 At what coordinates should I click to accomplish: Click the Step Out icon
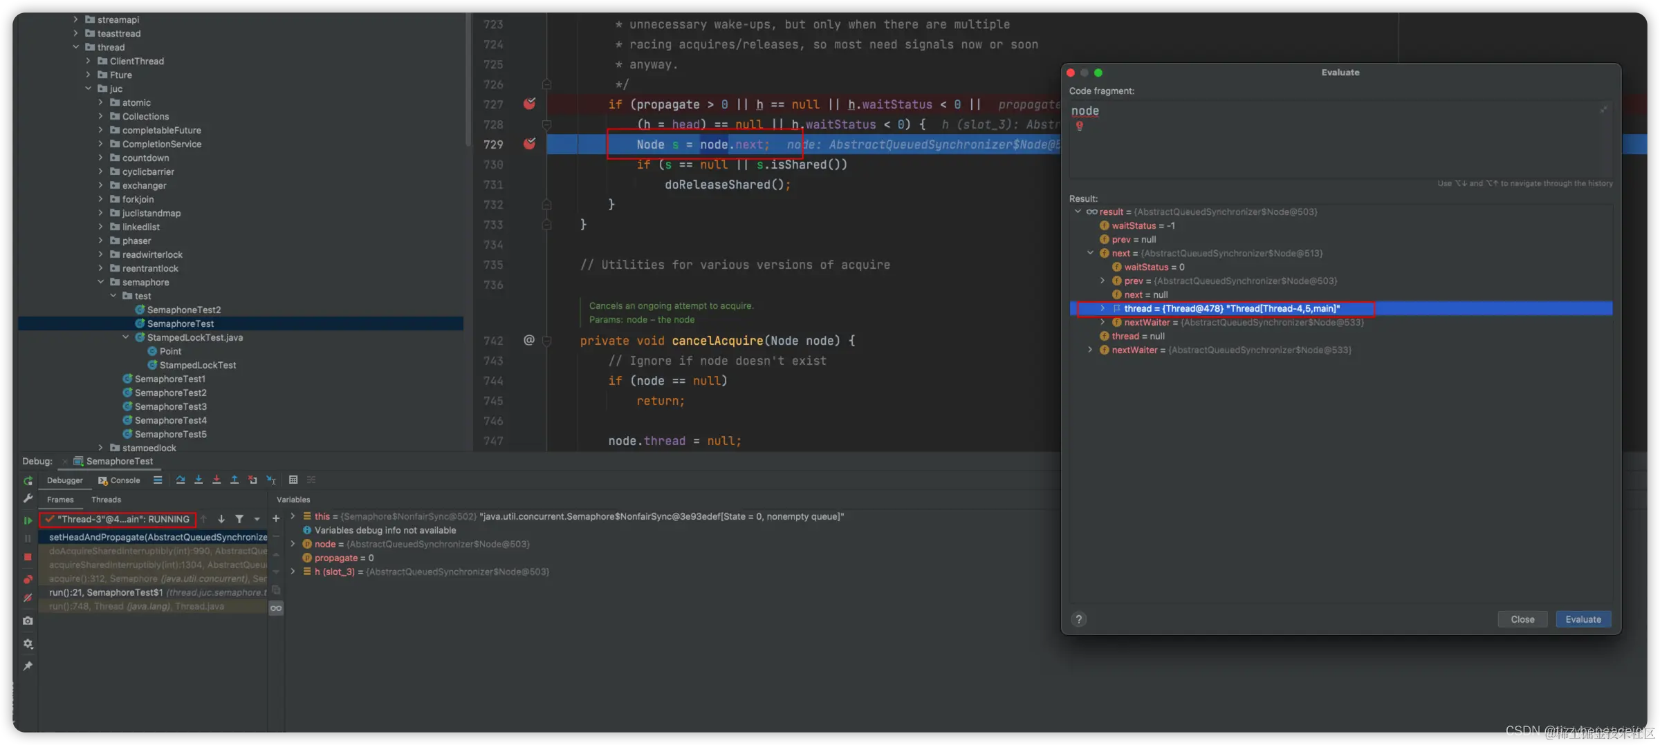[x=234, y=480]
